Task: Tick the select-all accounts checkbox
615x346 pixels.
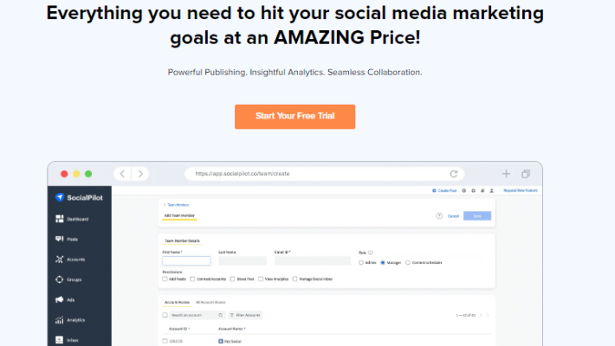Action: [x=165, y=315]
